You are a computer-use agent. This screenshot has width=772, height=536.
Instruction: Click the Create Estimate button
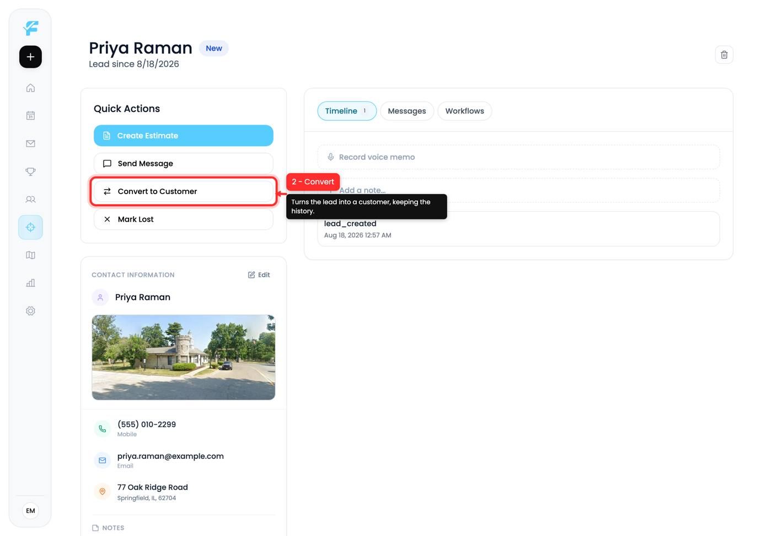(x=184, y=136)
